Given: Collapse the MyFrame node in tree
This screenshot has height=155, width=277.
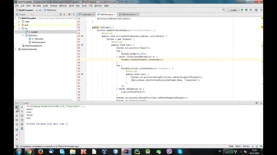Looking at the screenshot, I should pos(23,35).
